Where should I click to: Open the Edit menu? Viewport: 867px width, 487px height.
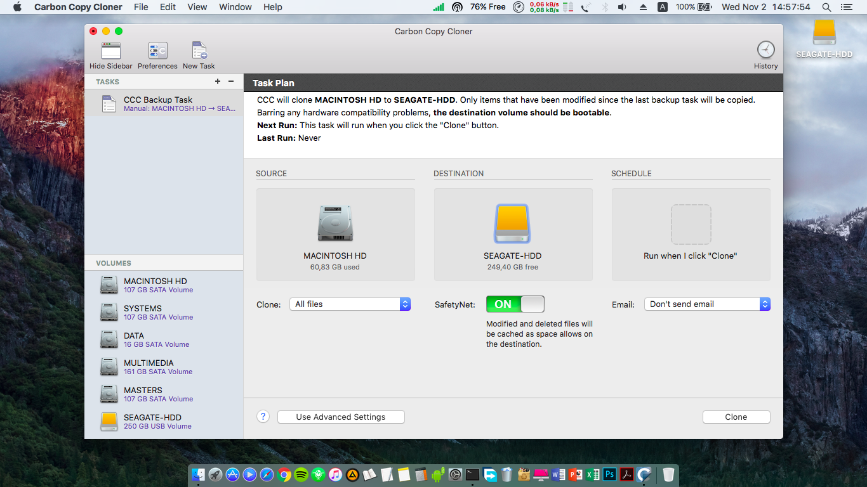pos(168,7)
